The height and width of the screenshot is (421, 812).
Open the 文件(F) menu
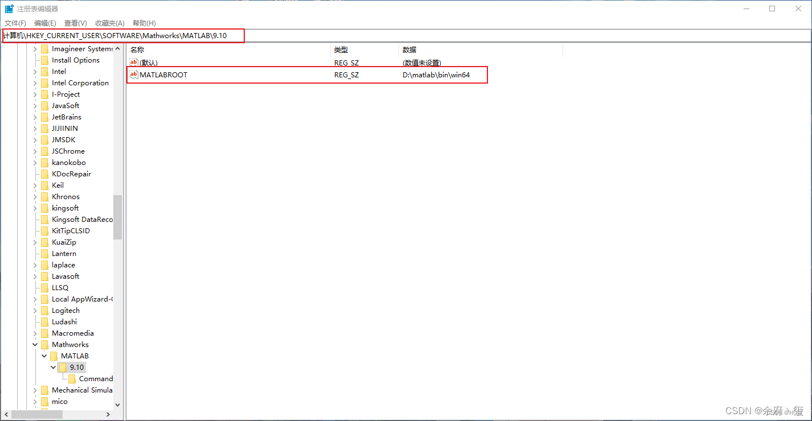(15, 23)
